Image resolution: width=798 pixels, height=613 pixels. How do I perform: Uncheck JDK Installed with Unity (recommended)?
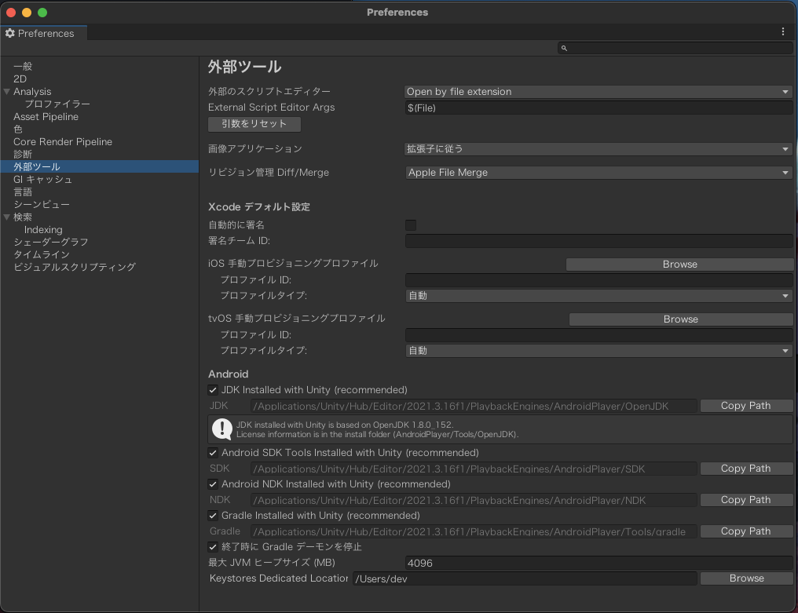point(213,390)
